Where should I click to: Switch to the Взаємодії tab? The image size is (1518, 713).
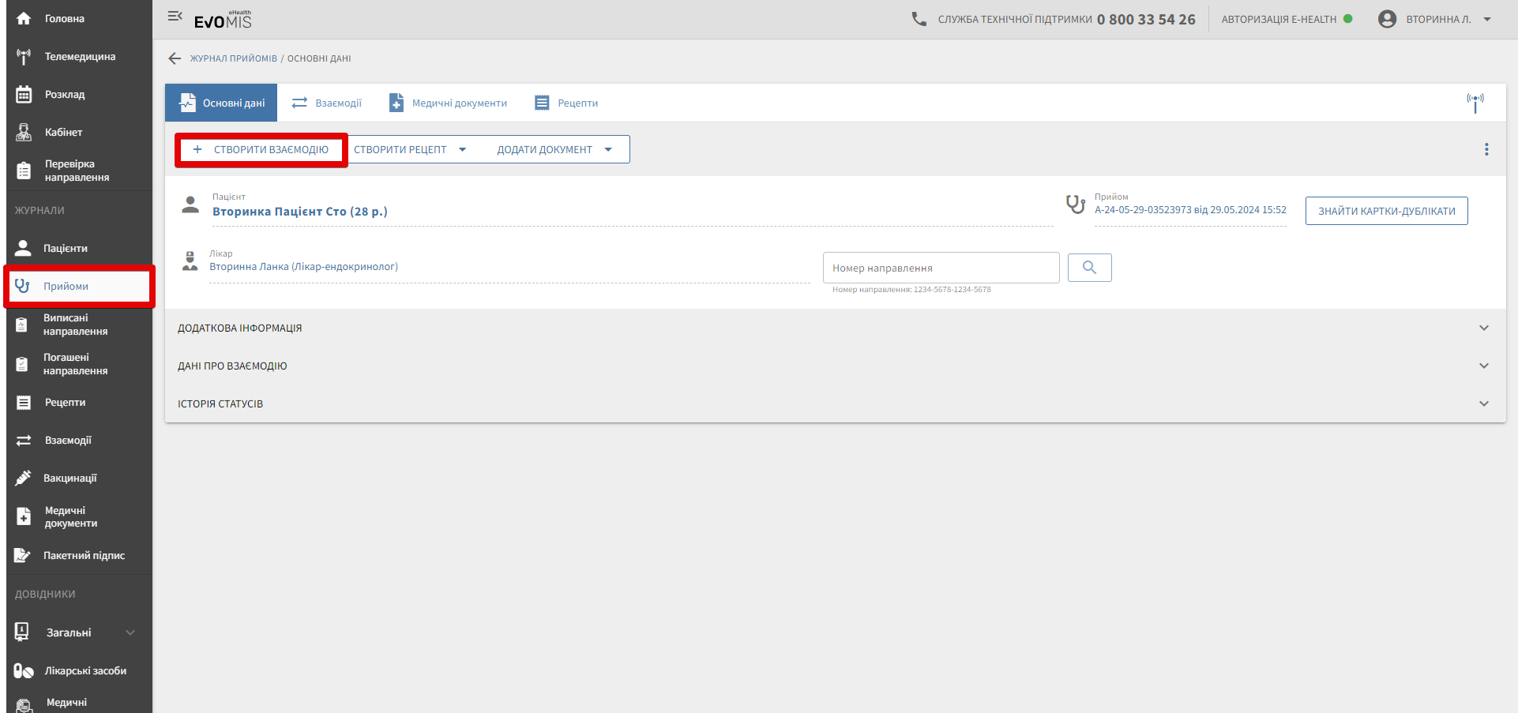click(327, 103)
